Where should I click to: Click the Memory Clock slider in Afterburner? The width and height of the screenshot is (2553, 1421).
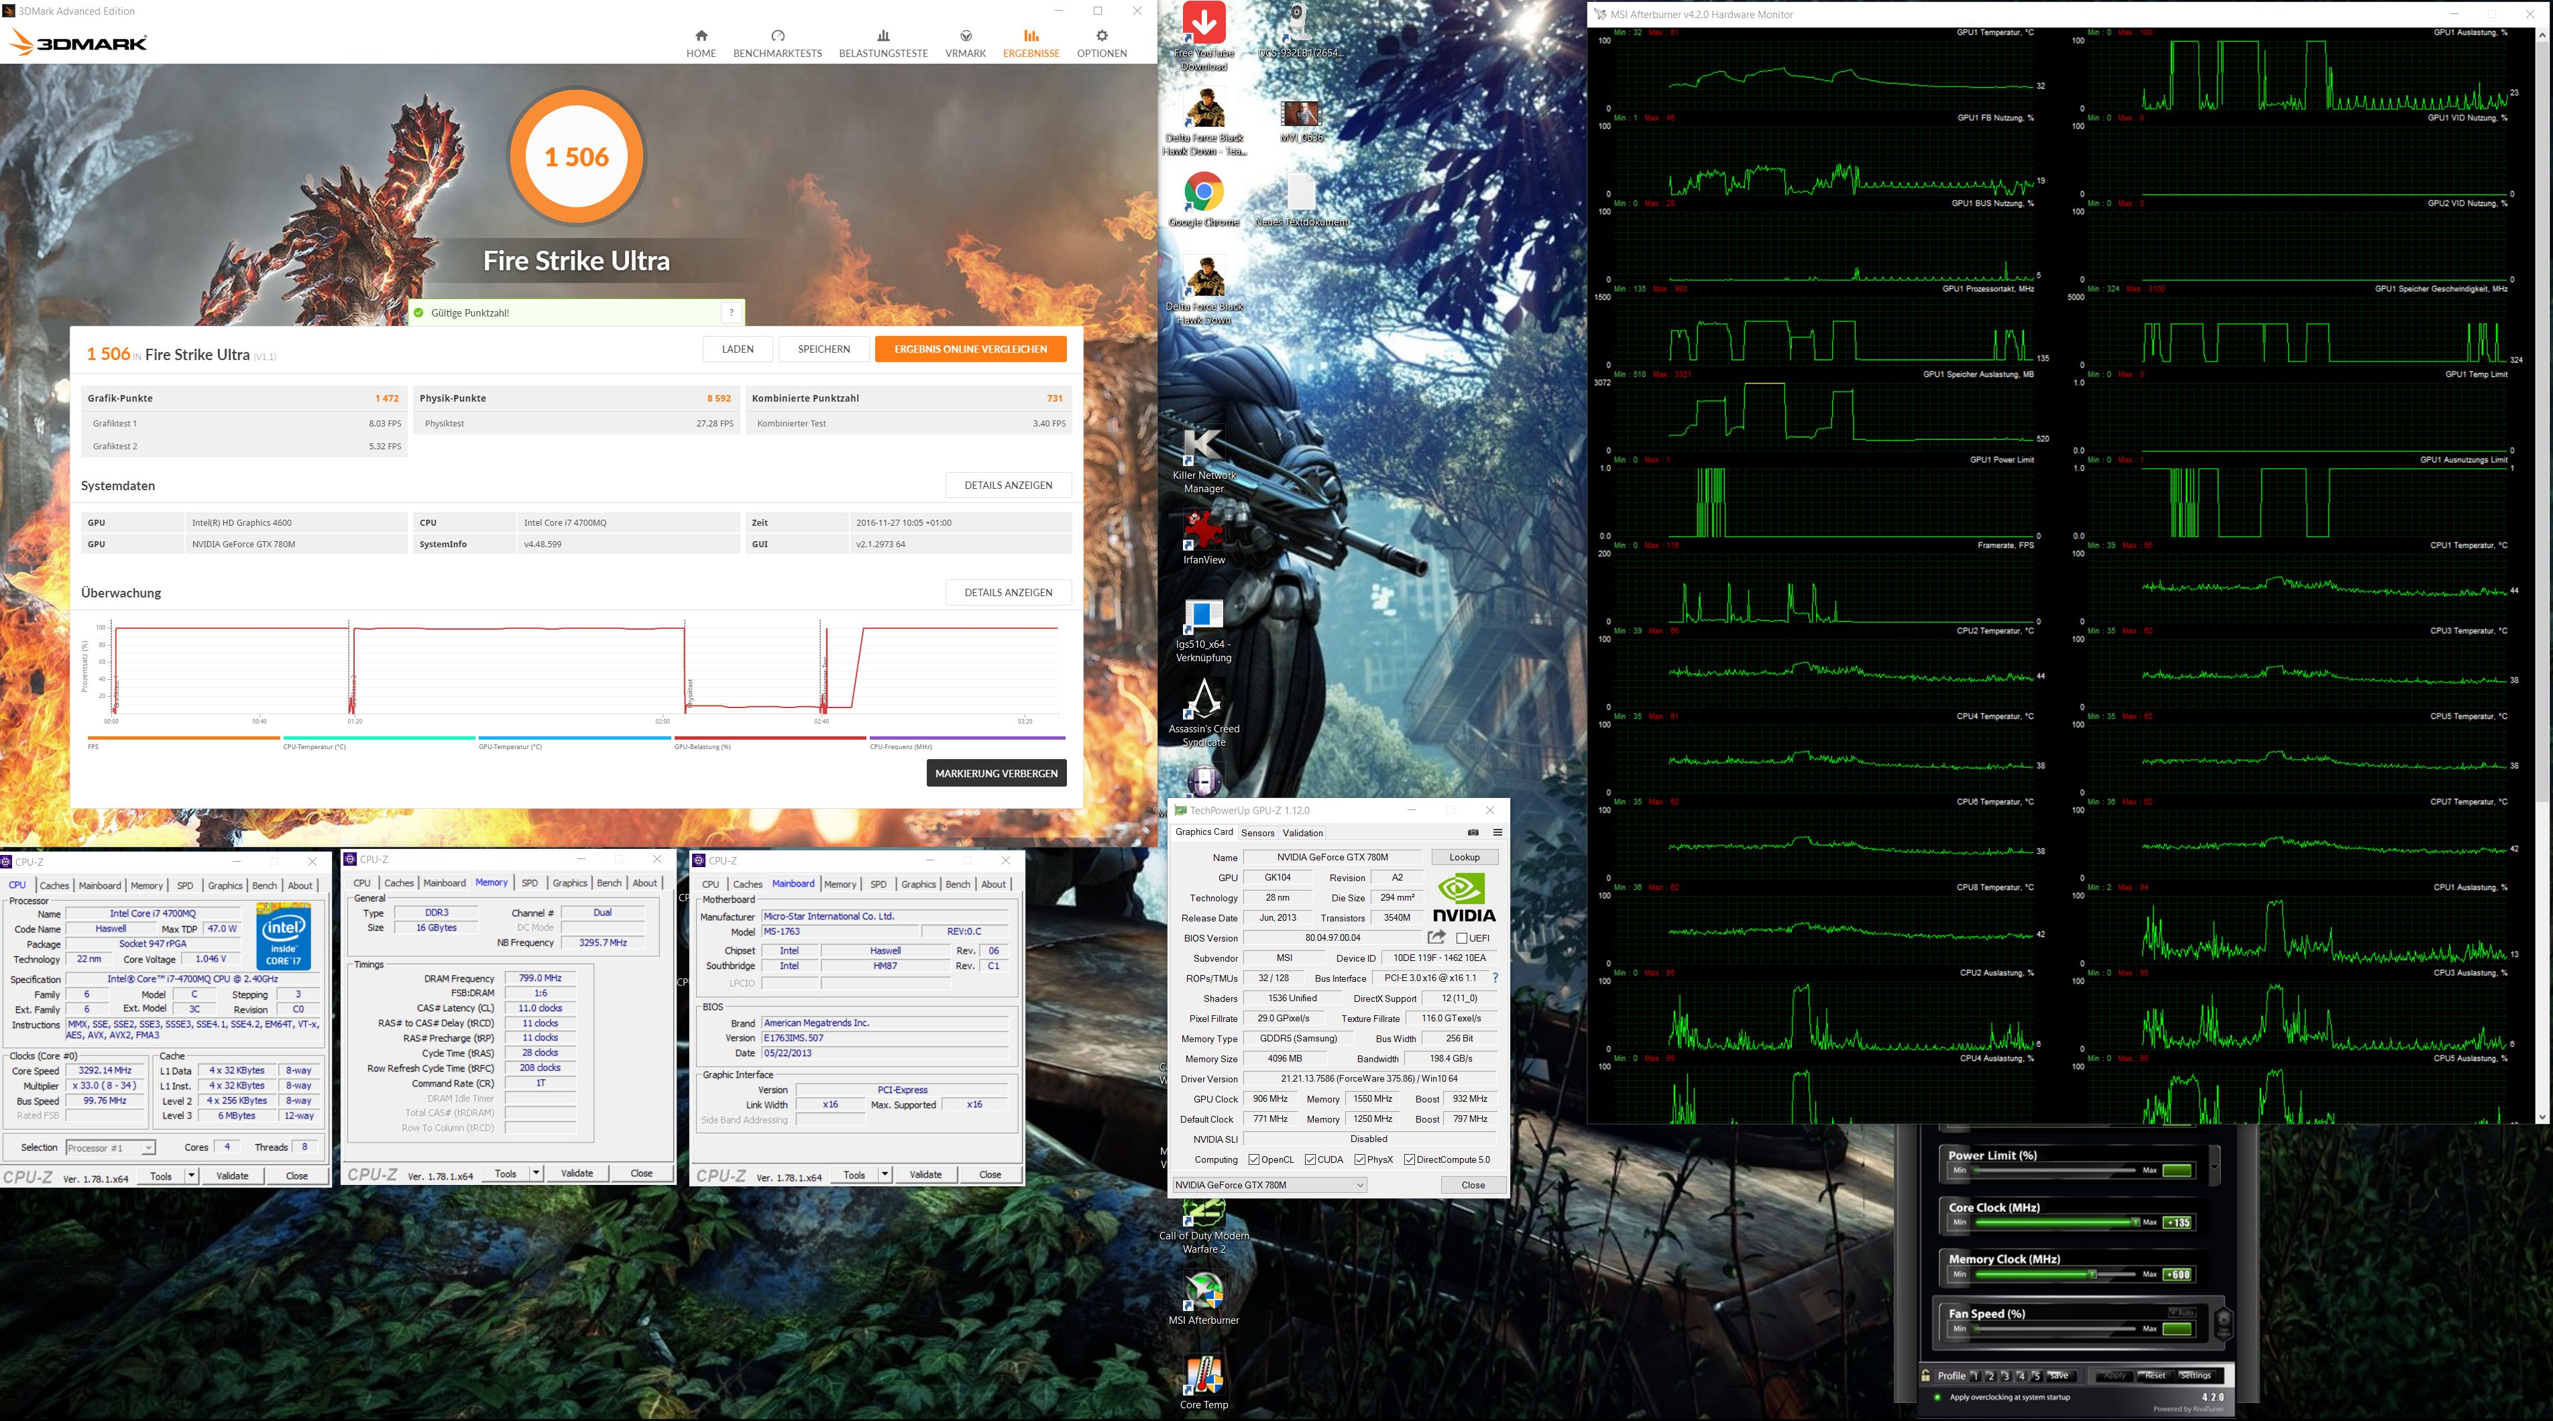(2055, 1274)
